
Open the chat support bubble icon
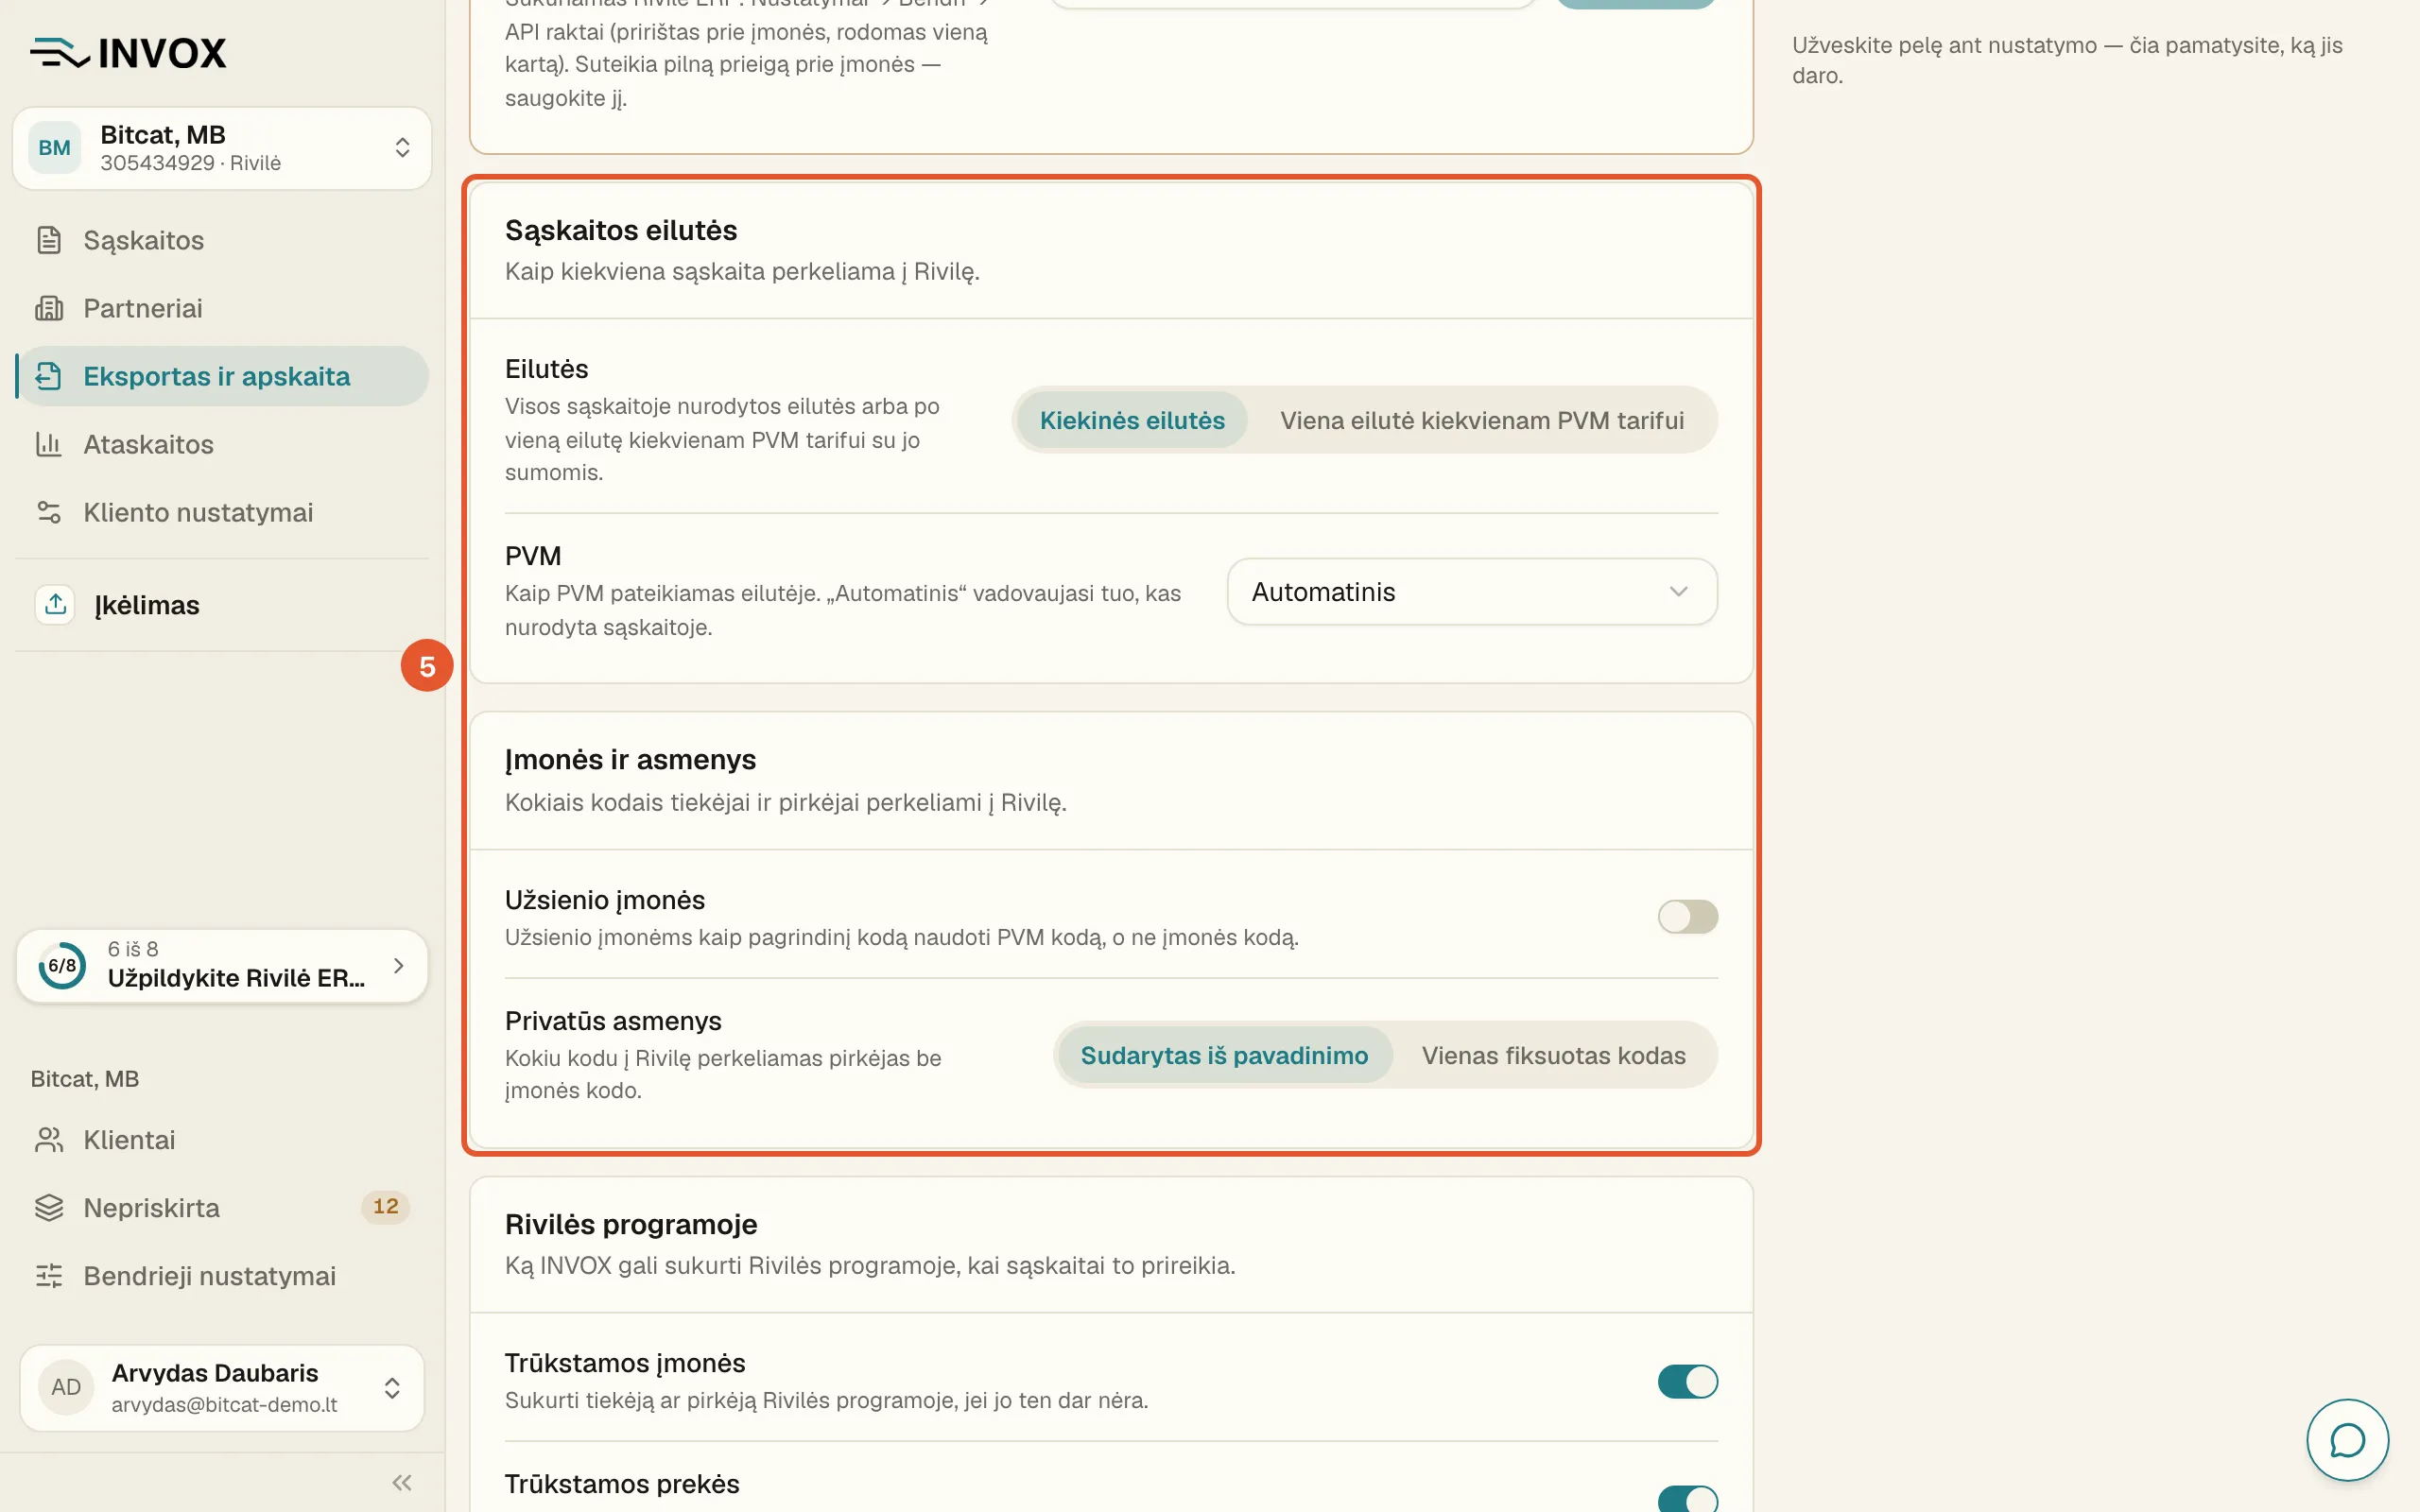point(2347,1440)
